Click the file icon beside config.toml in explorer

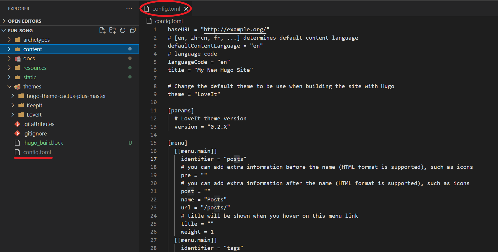(x=17, y=152)
